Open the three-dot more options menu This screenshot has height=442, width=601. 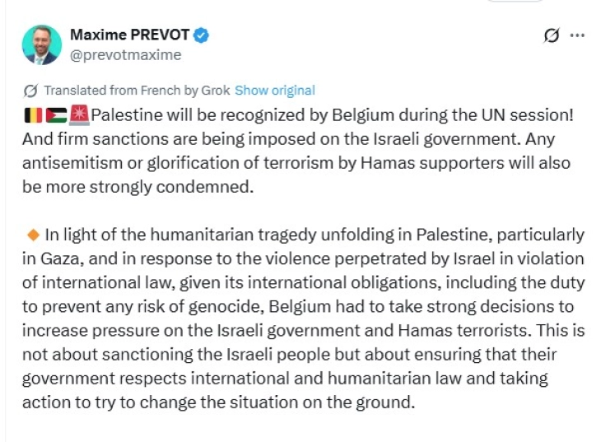tap(577, 35)
